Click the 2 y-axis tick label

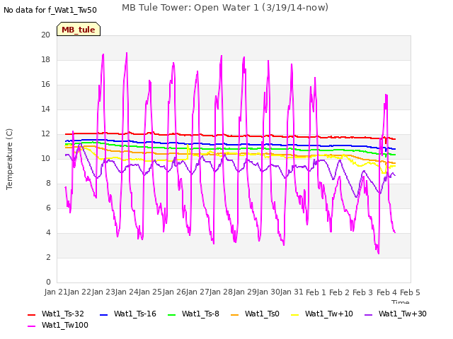(x=48, y=257)
